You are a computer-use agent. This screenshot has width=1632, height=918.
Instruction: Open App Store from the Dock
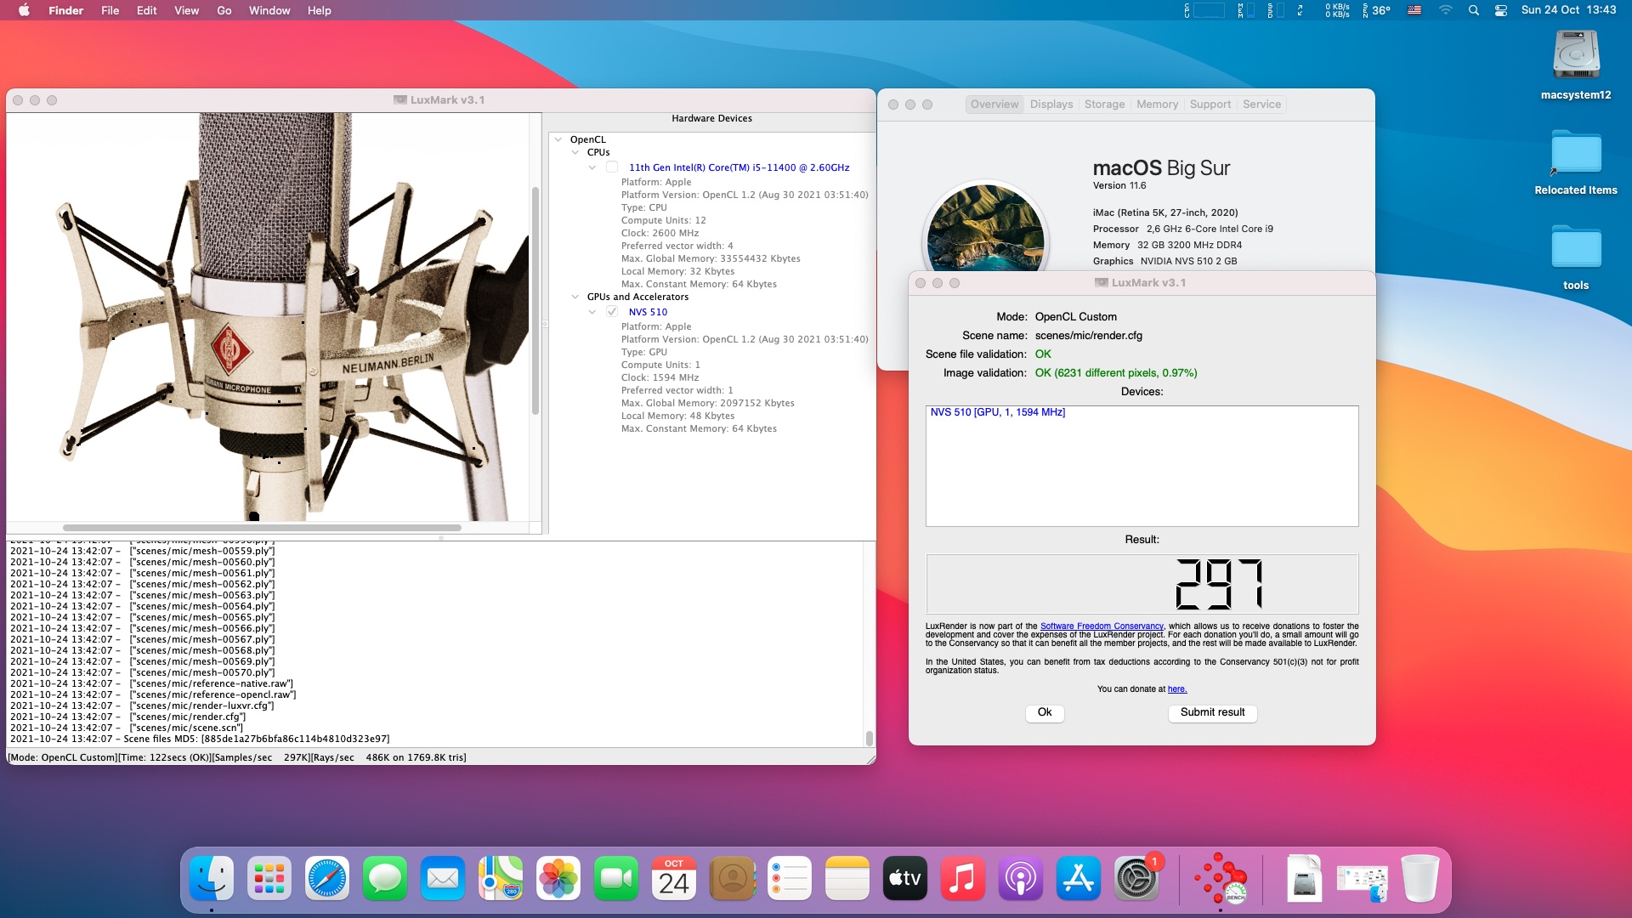click(1079, 878)
